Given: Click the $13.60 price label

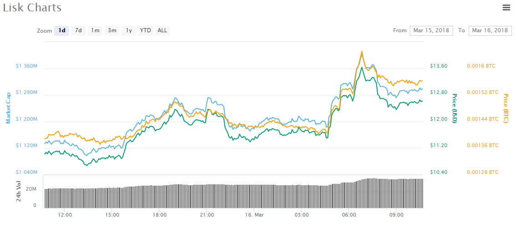Looking at the screenshot, I should (439, 66).
